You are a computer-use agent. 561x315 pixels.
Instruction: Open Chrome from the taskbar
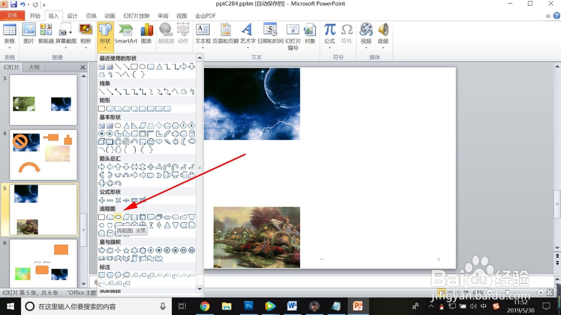(205, 306)
